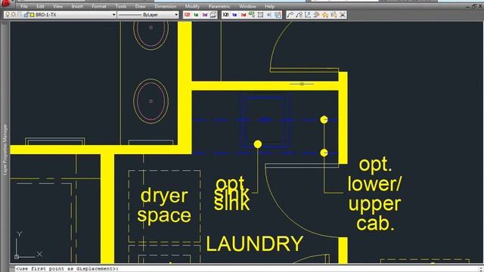Select the overlapping 'opt sink' text
This screenshot has width=484, height=272.
click(x=232, y=194)
